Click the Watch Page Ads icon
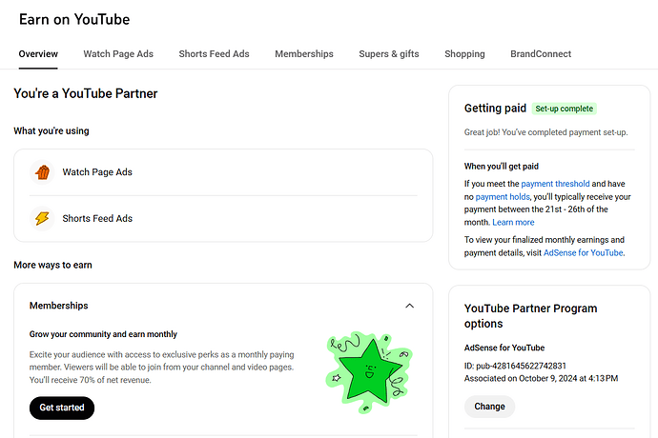The image size is (658, 438). click(42, 172)
